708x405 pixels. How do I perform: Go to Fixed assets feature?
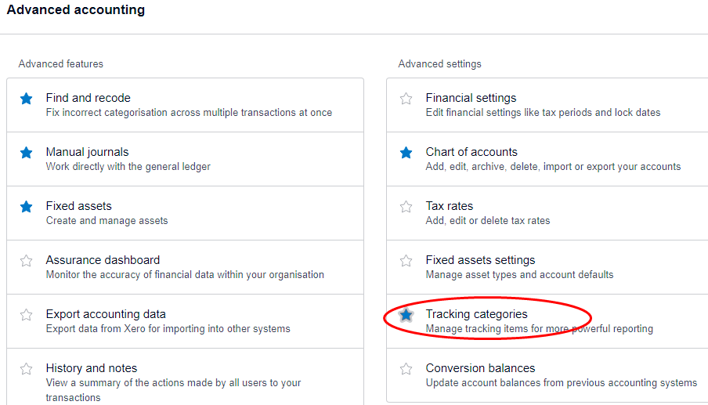click(x=78, y=206)
